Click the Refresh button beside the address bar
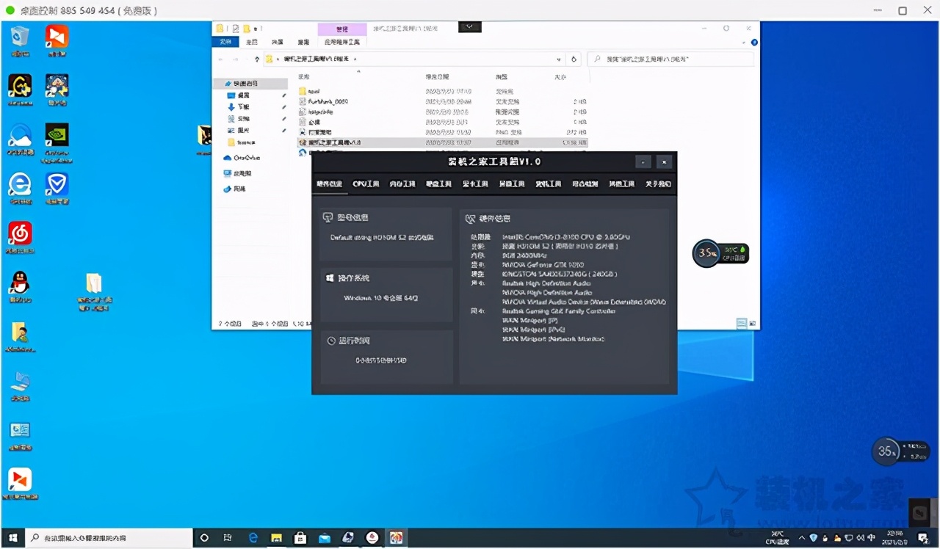Viewport: 940px width, 549px height. coord(574,59)
